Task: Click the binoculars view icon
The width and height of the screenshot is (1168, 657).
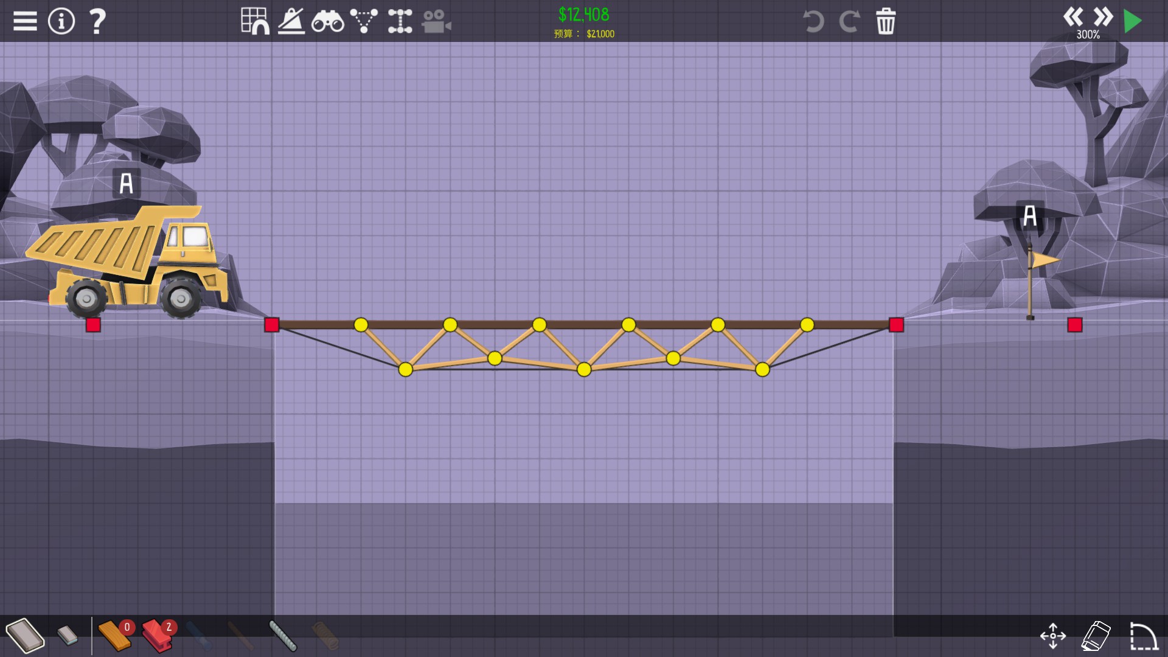Action: (327, 22)
